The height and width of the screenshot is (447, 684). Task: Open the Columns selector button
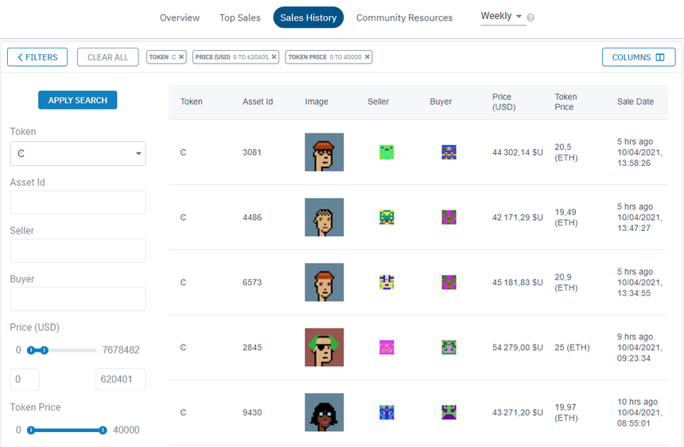[x=638, y=57]
